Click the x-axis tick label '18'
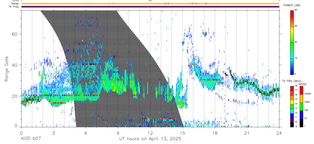 [x=215, y=133]
